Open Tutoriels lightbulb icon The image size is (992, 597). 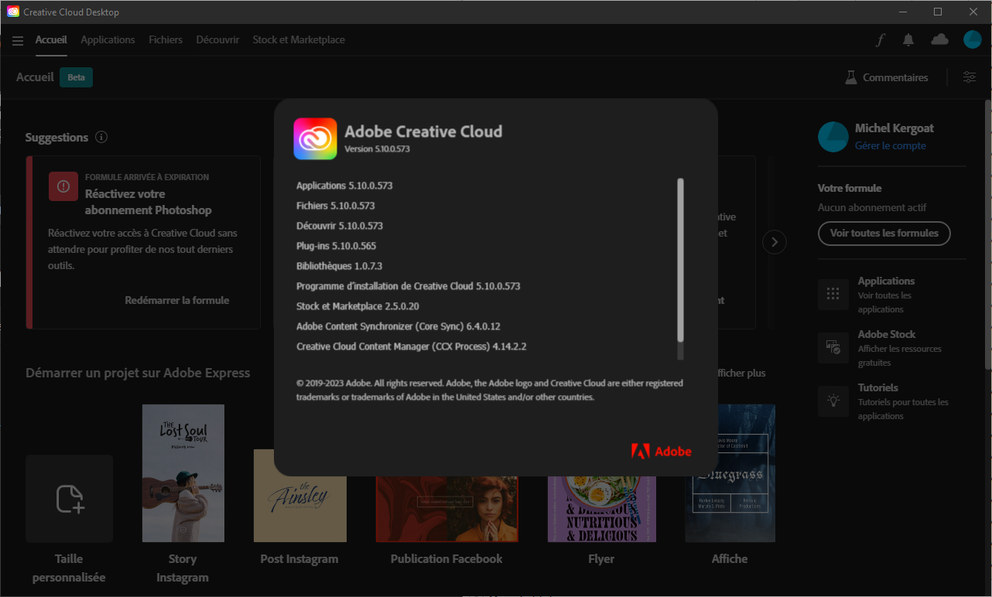pos(833,401)
